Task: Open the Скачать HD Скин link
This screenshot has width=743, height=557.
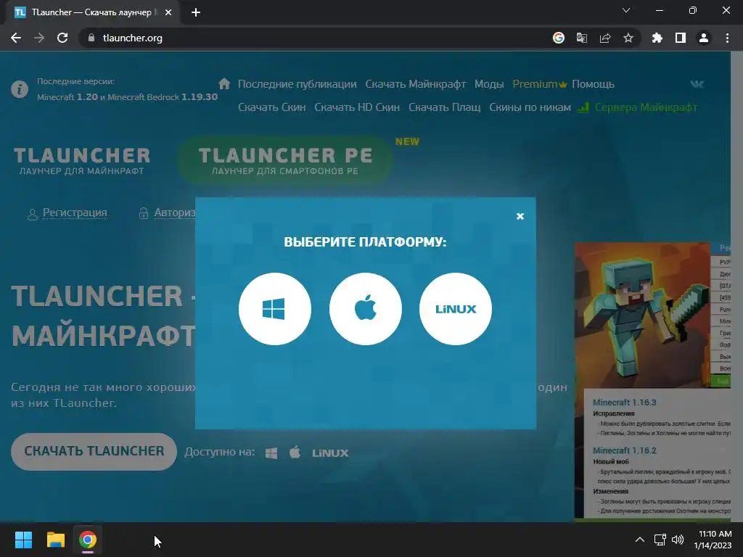Action: 357,107
